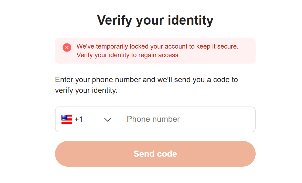Focus the Phone number input field
Viewport: 302px width, 183px height.
click(x=188, y=119)
